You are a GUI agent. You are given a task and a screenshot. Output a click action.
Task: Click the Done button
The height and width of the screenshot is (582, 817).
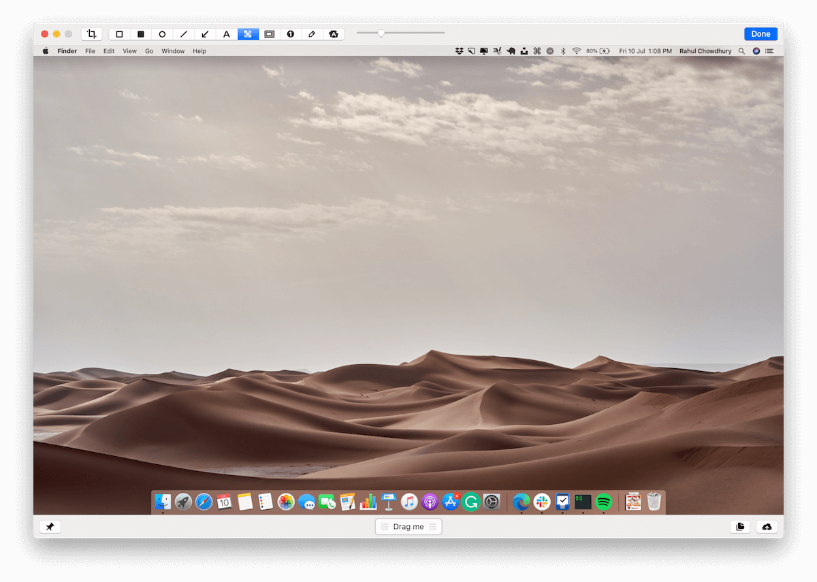click(760, 33)
